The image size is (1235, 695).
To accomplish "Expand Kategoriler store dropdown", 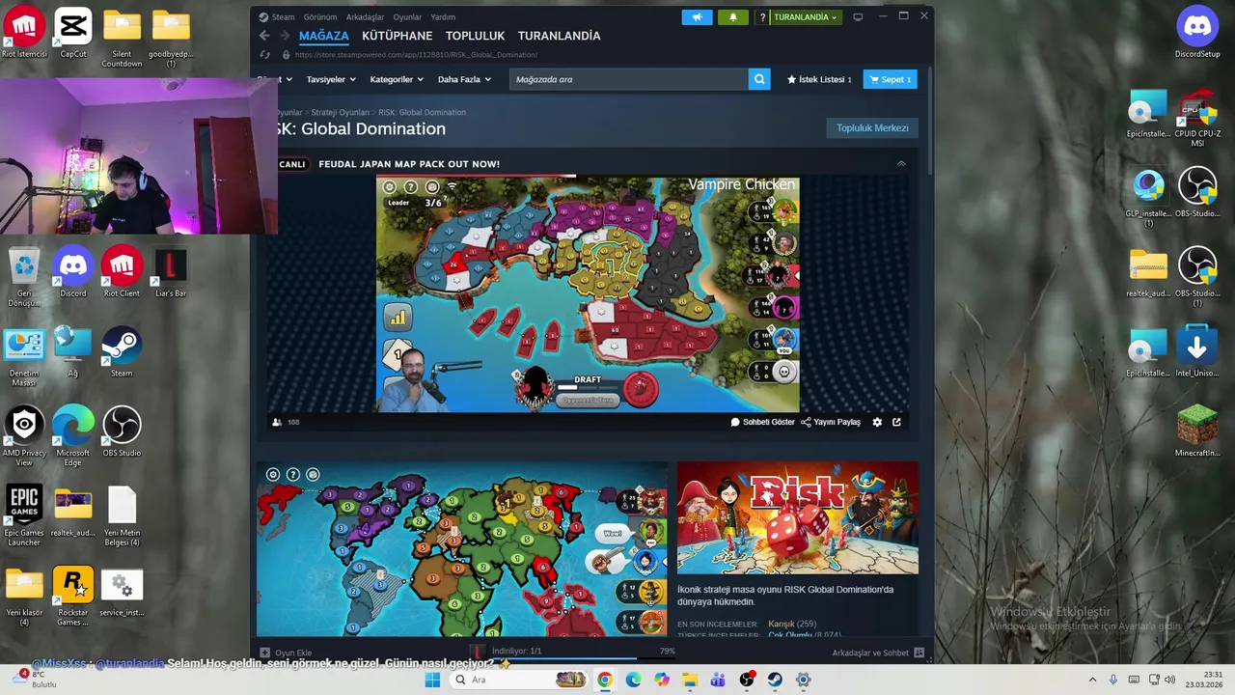I will point(396,79).
